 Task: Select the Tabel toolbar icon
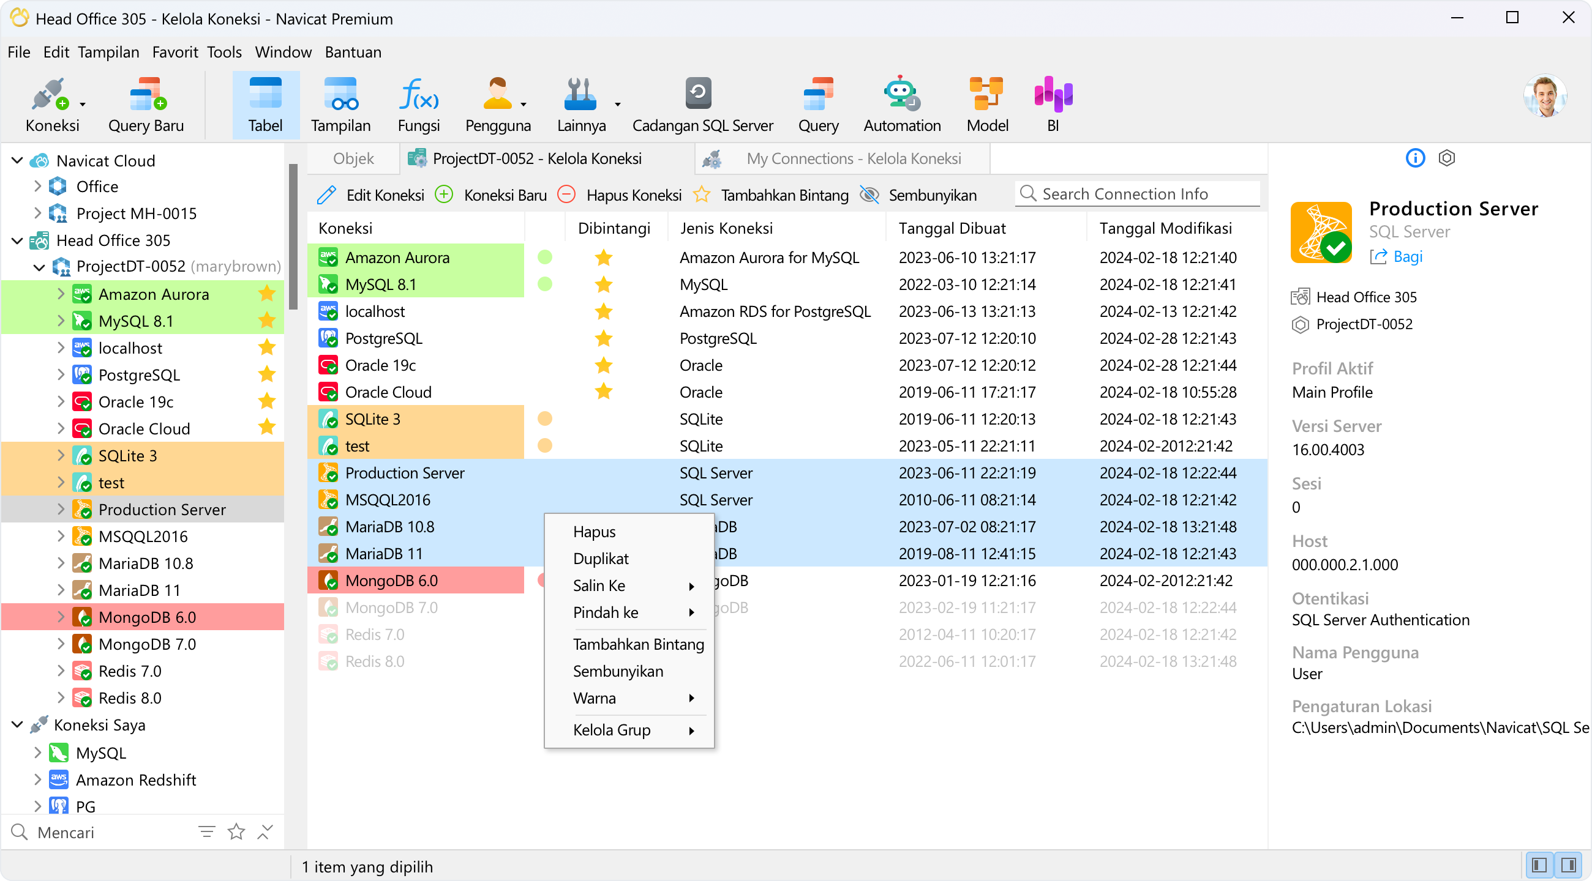click(265, 105)
